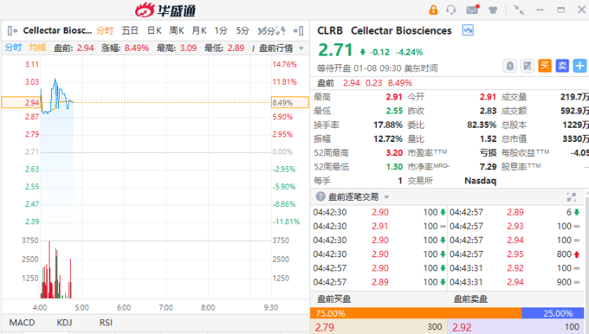Image resolution: width=589 pixels, height=334 pixels.
Task: Switch to the 日K chart tab
Action: (x=154, y=31)
